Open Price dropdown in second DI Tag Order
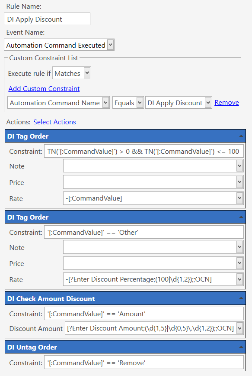The image size is (252, 376). pyautogui.click(x=239, y=263)
